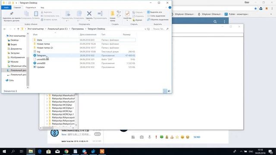The height and width of the screenshot is (155, 276).
Task: Collapse the Explorer ribbon chevron
Action: coord(166,8)
